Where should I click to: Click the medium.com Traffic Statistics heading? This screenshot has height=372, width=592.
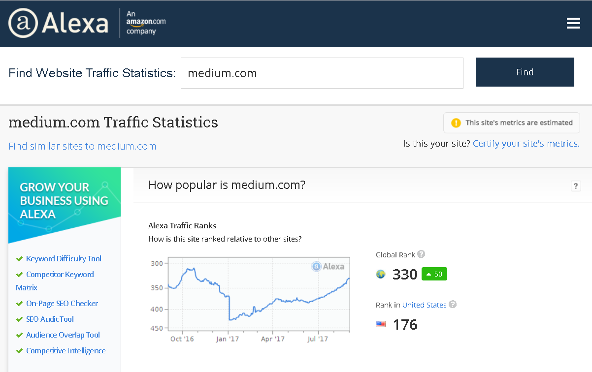(x=113, y=122)
